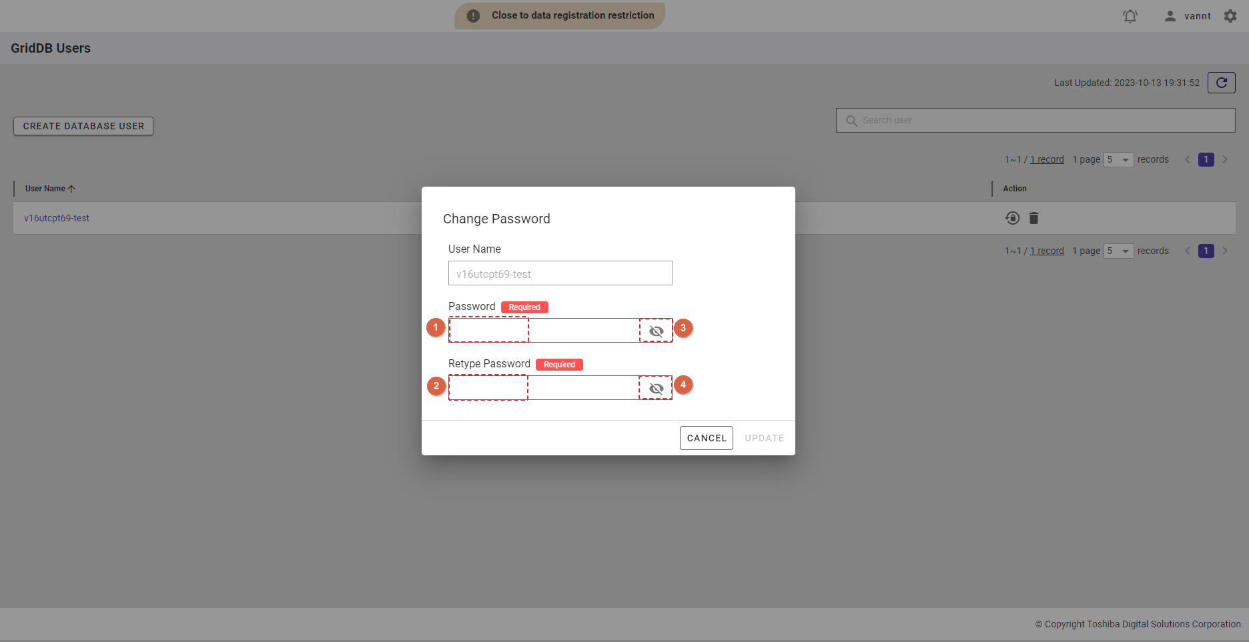The width and height of the screenshot is (1249, 642).
Task: Click the v16utcpt69-test user link
Action: tap(57, 218)
